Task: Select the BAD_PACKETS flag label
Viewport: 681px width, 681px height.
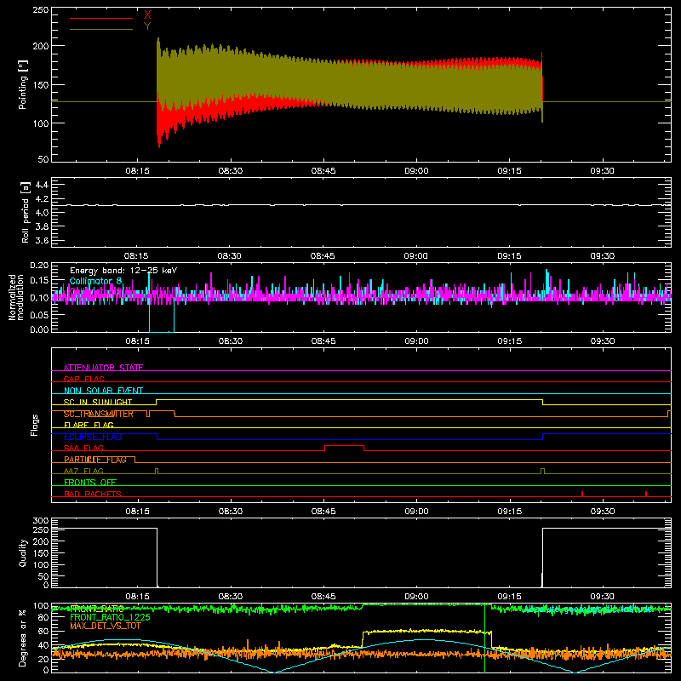Action: [x=93, y=494]
